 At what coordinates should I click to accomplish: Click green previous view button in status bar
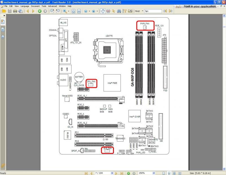pyautogui.click(x=129, y=173)
